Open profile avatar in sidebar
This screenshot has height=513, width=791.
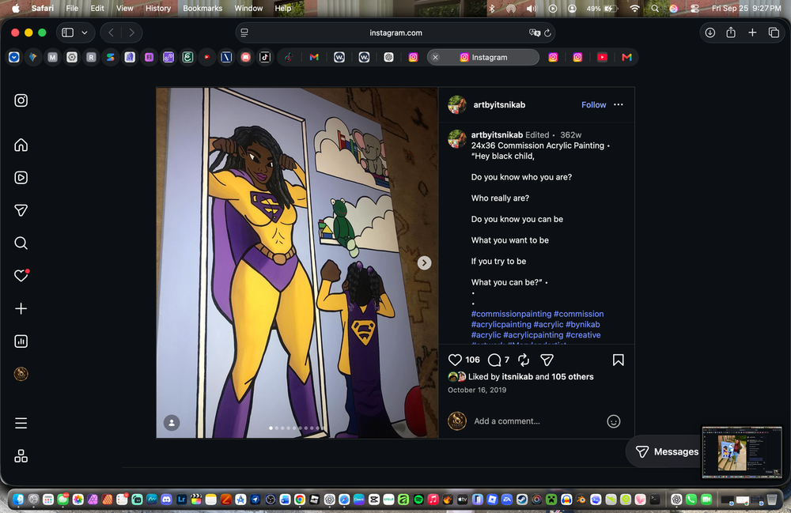point(21,374)
